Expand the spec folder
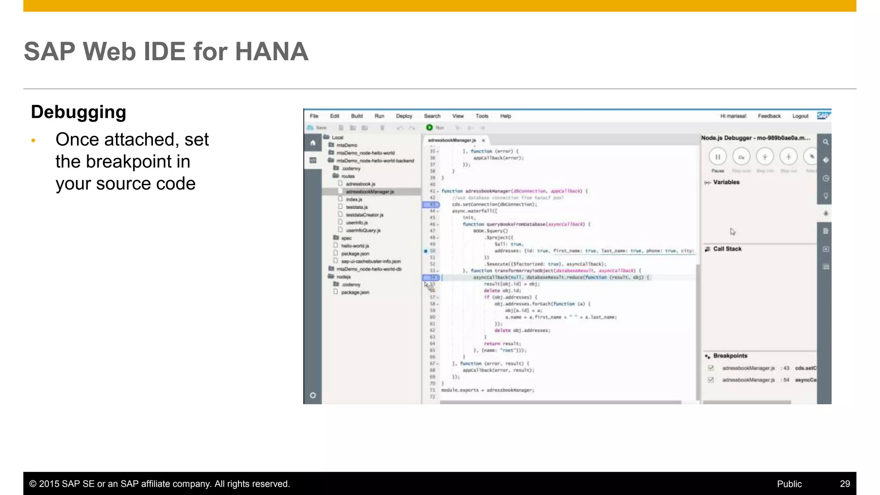The height and width of the screenshot is (495, 880). tap(336, 238)
